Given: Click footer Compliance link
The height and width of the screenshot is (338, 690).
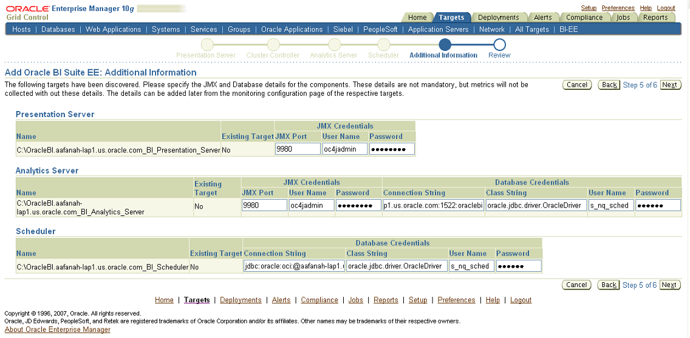Looking at the screenshot, I should click(x=319, y=300).
